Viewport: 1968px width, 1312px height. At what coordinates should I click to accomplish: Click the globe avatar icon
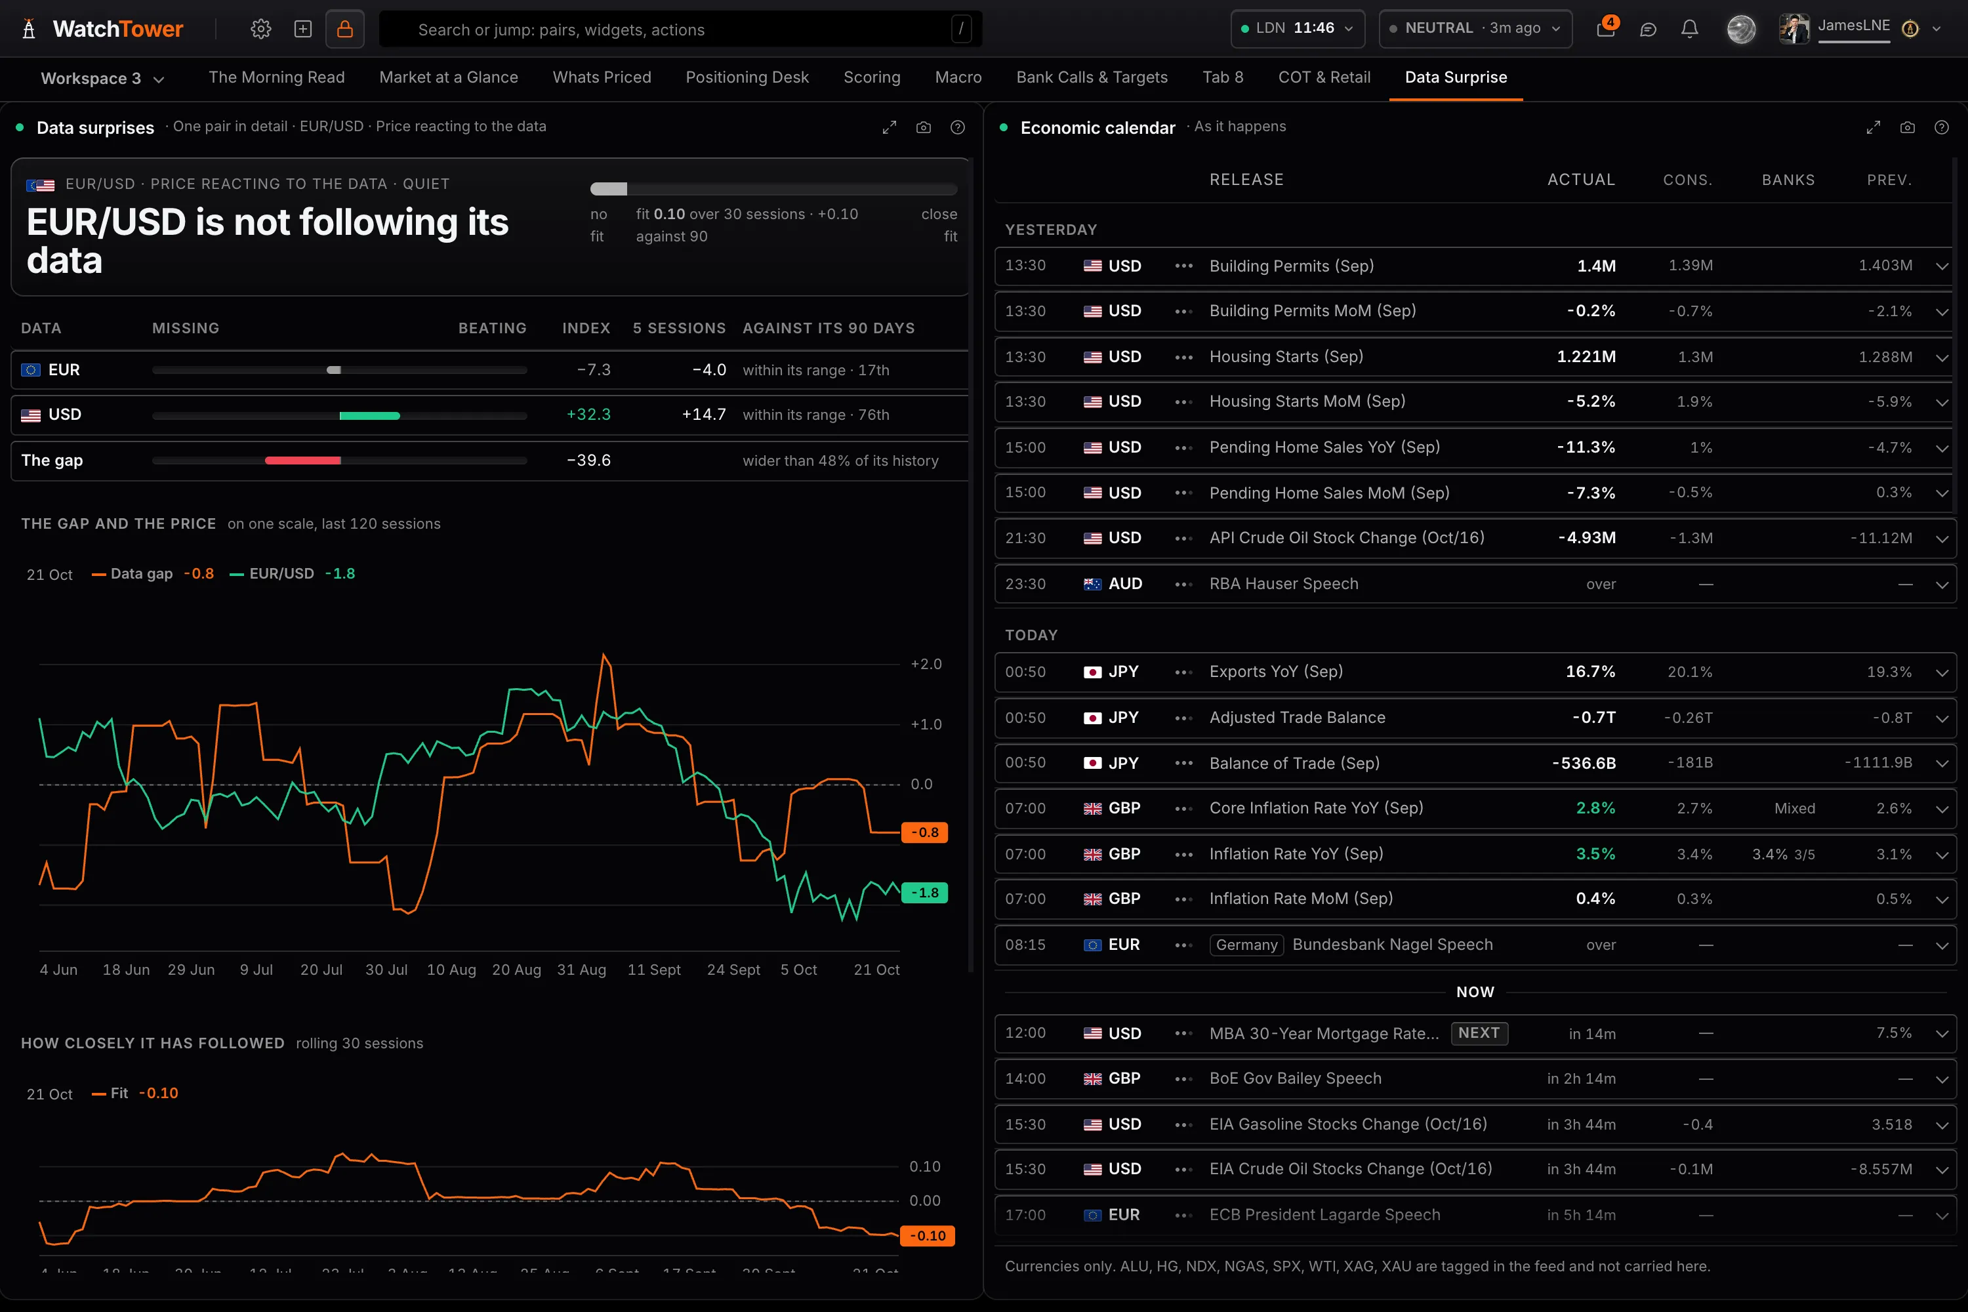(1741, 30)
